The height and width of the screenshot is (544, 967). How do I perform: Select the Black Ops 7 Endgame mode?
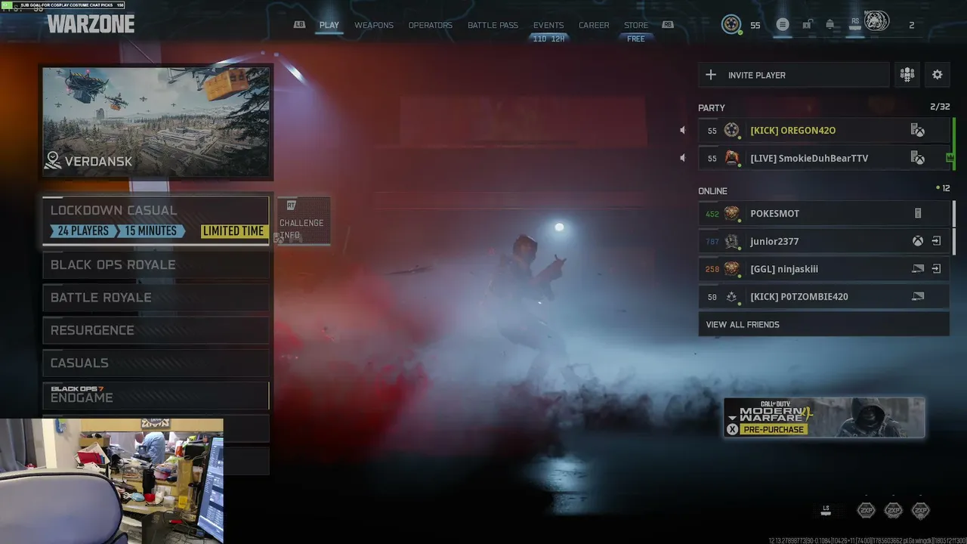[156, 396]
